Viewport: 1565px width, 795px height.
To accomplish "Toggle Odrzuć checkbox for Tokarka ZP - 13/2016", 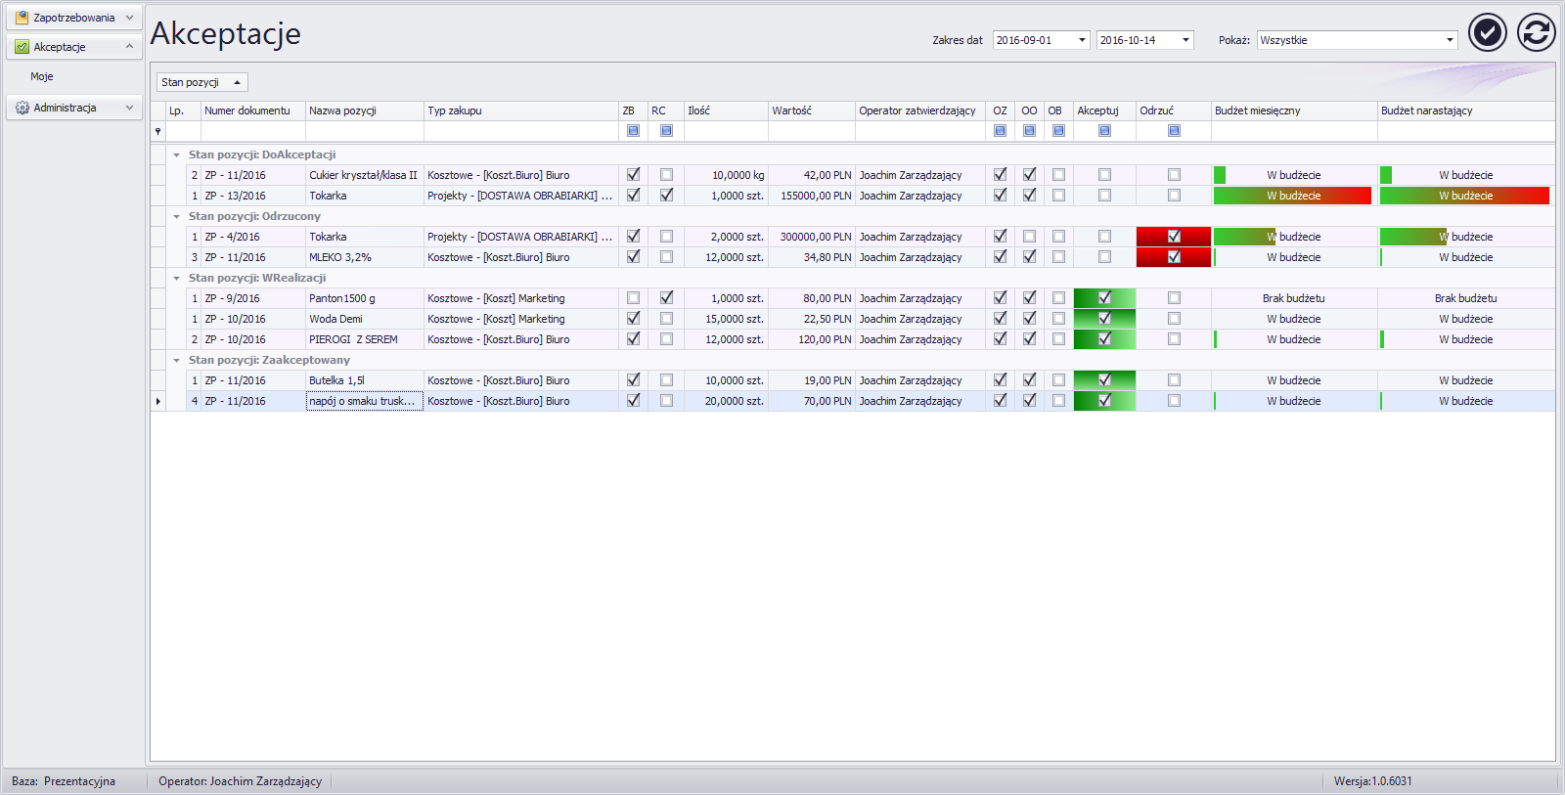I will (x=1174, y=196).
